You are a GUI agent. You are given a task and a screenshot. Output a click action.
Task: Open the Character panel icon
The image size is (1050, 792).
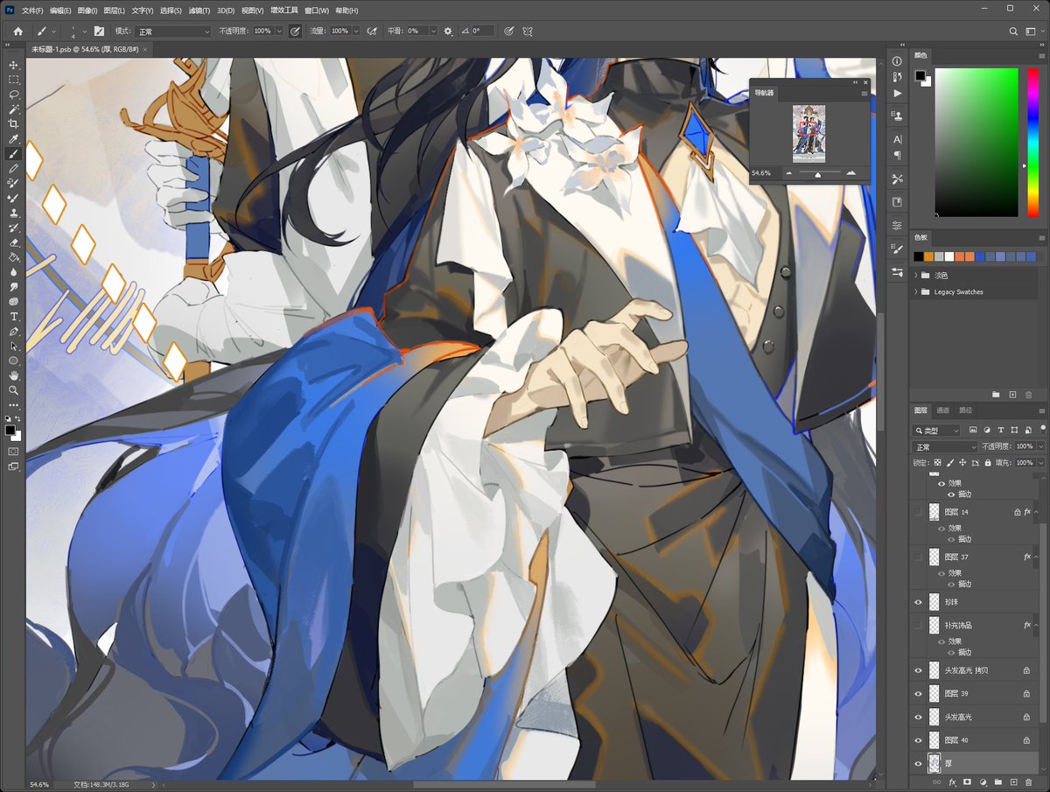pyautogui.click(x=897, y=139)
